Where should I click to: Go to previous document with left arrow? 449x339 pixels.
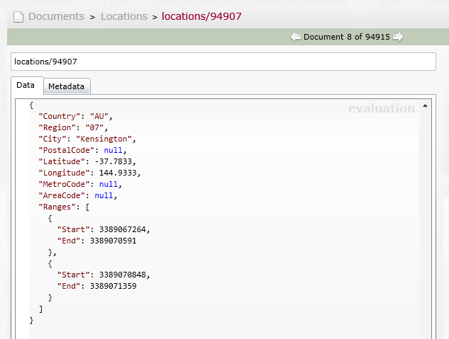click(x=296, y=37)
